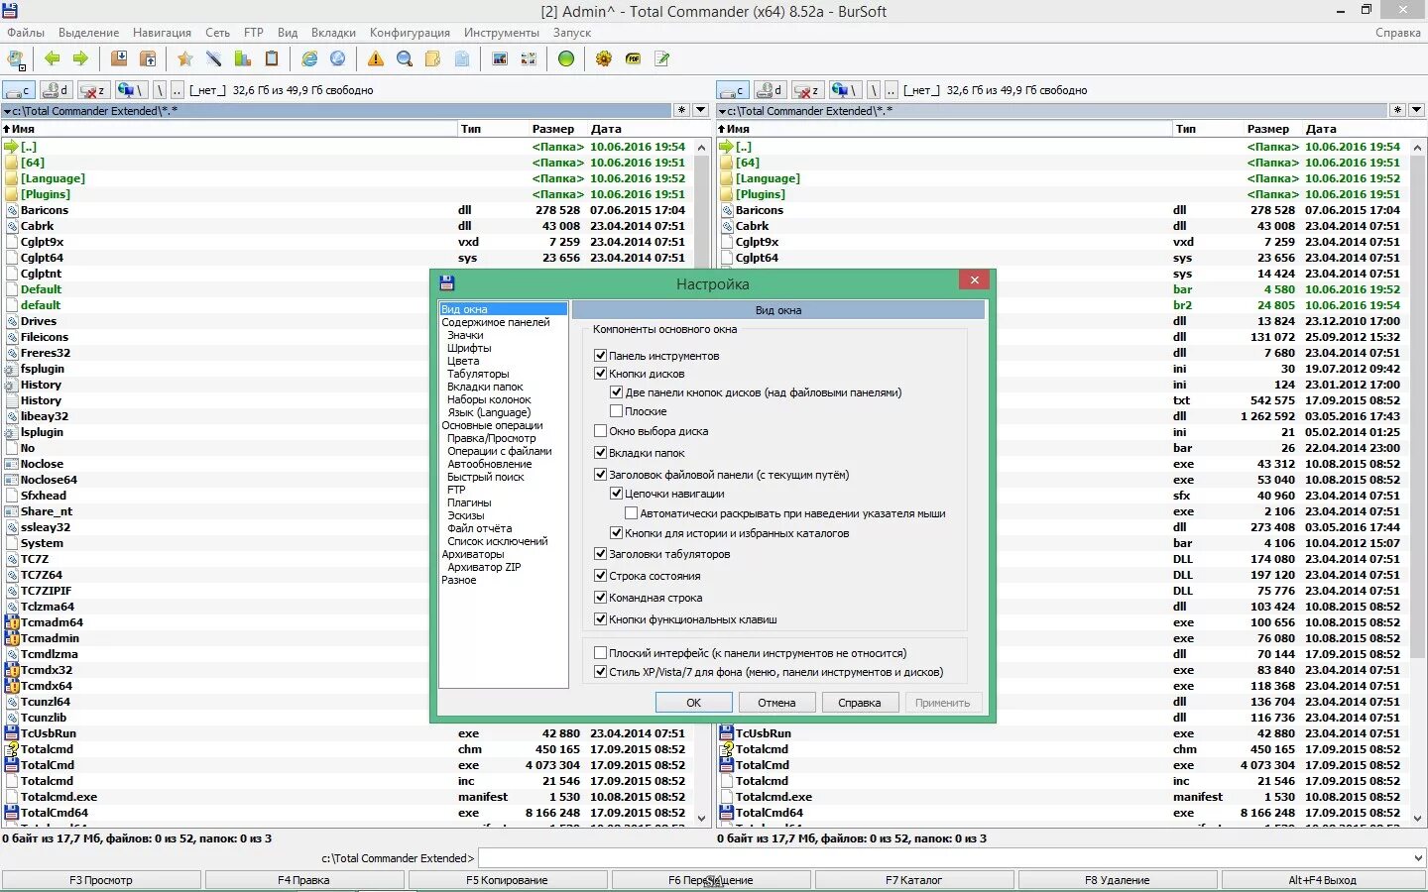Confirm settings with OK button
This screenshot has width=1428, height=892.
(694, 703)
